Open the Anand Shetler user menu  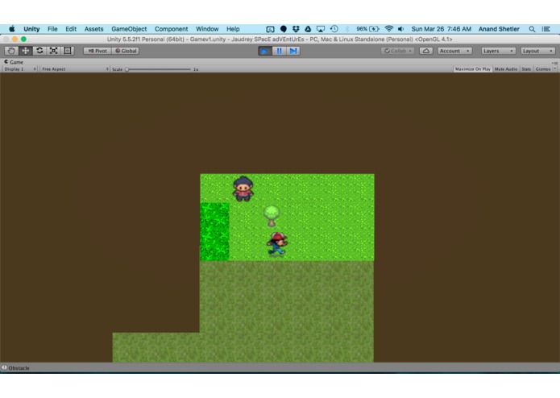[x=499, y=29]
